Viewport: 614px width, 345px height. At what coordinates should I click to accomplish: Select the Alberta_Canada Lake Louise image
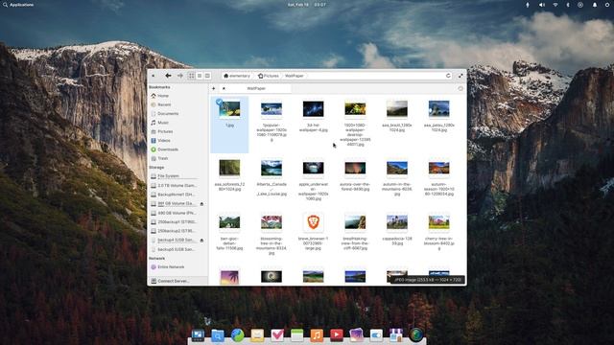coord(272,169)
